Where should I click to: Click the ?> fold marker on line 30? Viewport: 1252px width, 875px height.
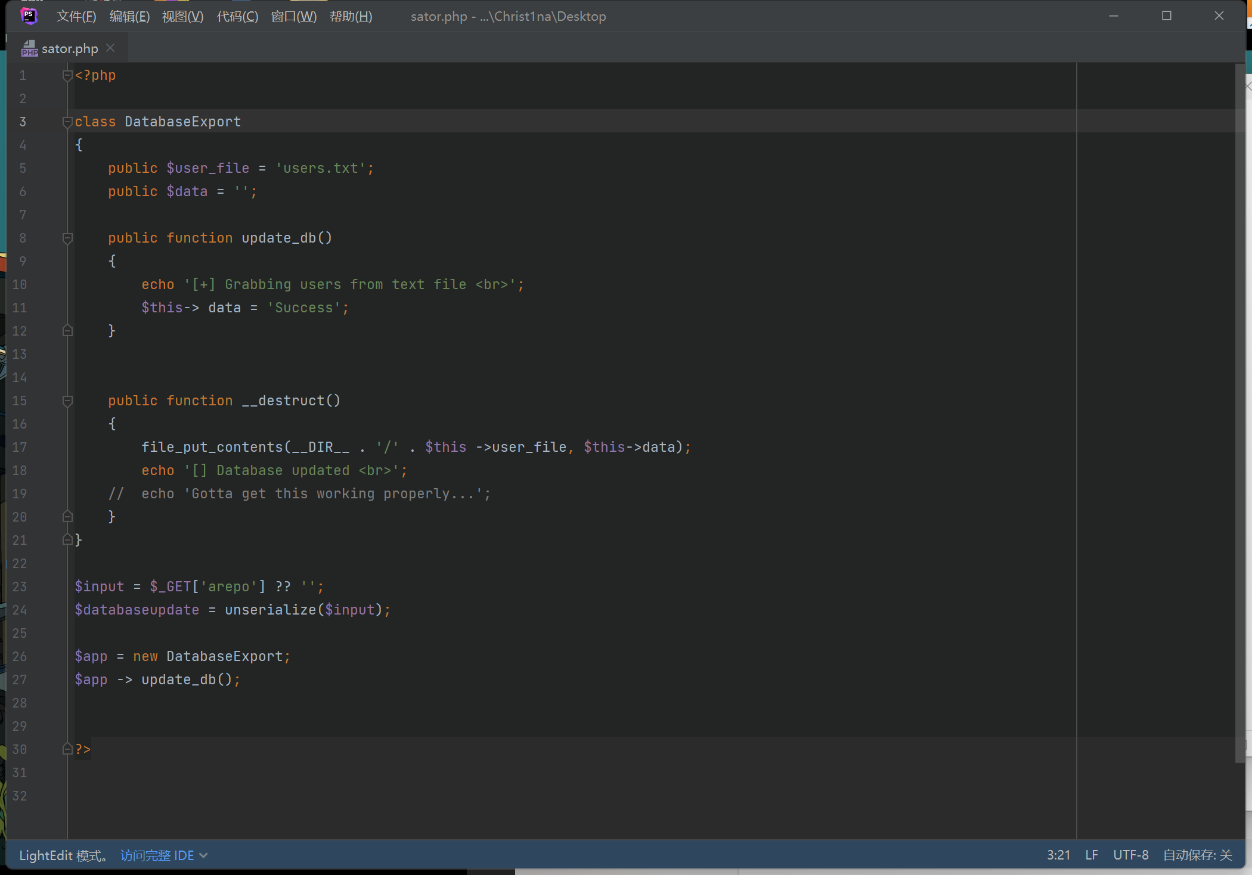click(67, 749)
